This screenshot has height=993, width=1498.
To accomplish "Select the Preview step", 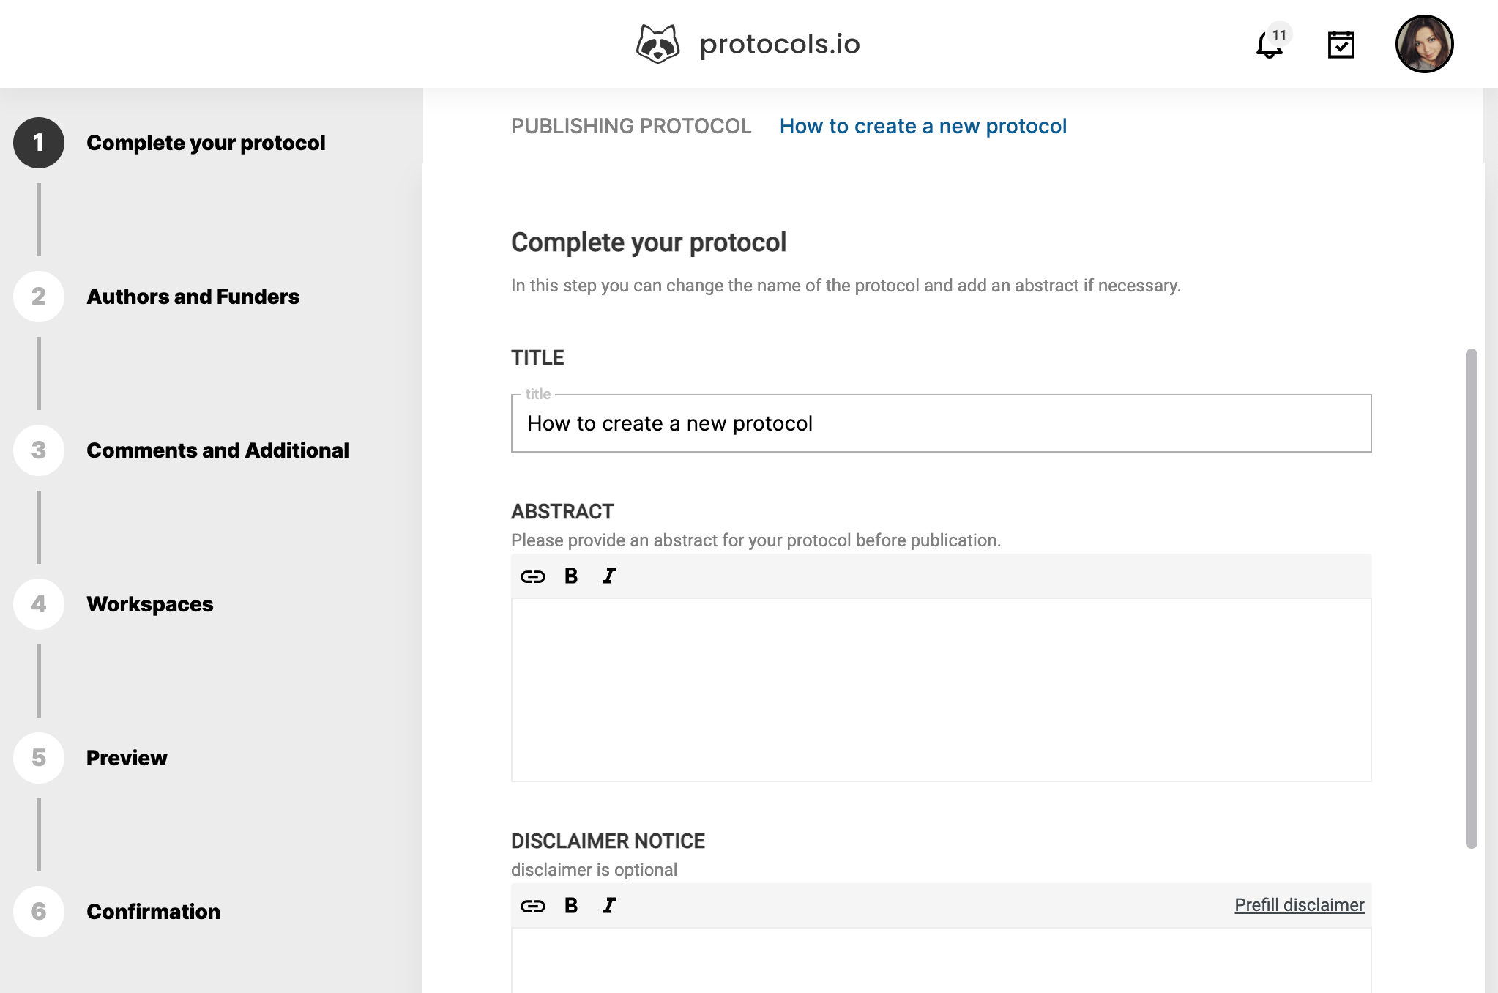I will click(126, 758).
